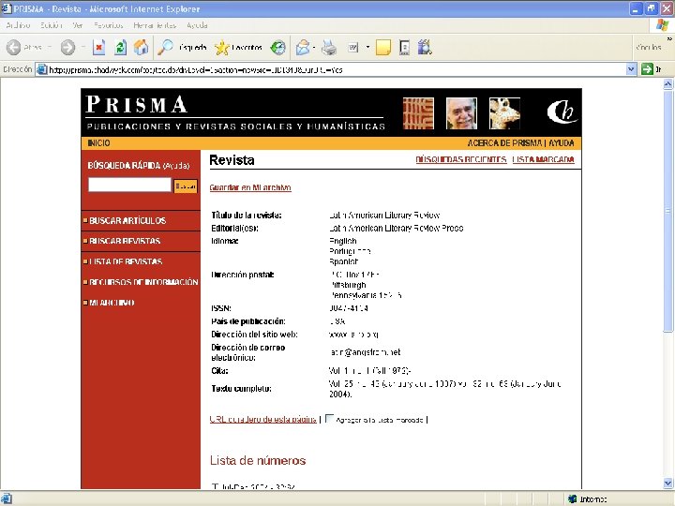Image resolution: width=675 pixels, height=506 pixels.
Task: Open the Herramientas menu
Action: (155, 25)
